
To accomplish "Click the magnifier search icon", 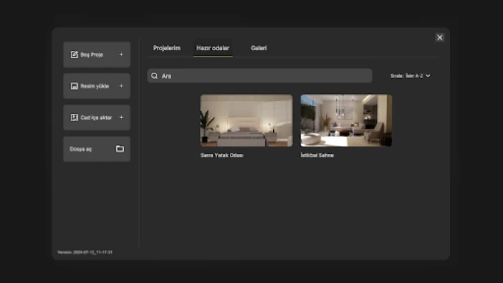I will pos(155,76).
